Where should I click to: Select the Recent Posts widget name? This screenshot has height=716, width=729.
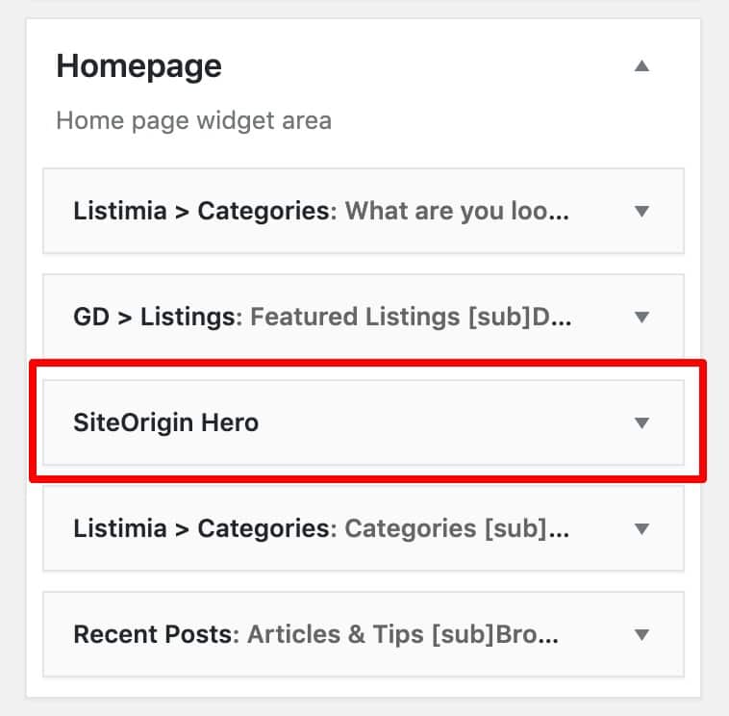[155, 634]
